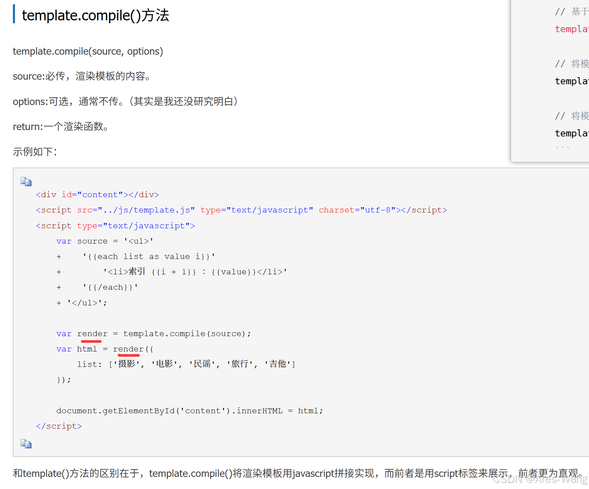Image resolution: width=589 pixels, height=489 pixels.
Task: Click the list array line starting with '摄影'
Action: tap(186, 364)
